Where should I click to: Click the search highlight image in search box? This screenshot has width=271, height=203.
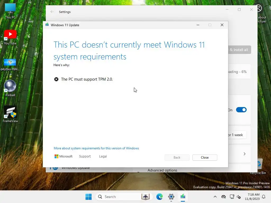146,197
